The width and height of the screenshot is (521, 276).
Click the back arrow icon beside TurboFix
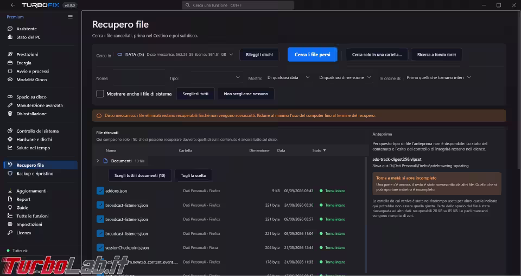(12, 5)
